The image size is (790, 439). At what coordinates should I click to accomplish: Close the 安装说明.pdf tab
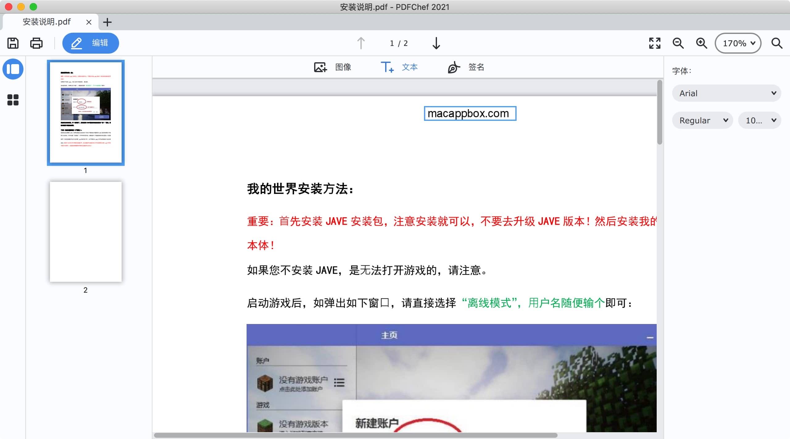[x=89, y=22]
